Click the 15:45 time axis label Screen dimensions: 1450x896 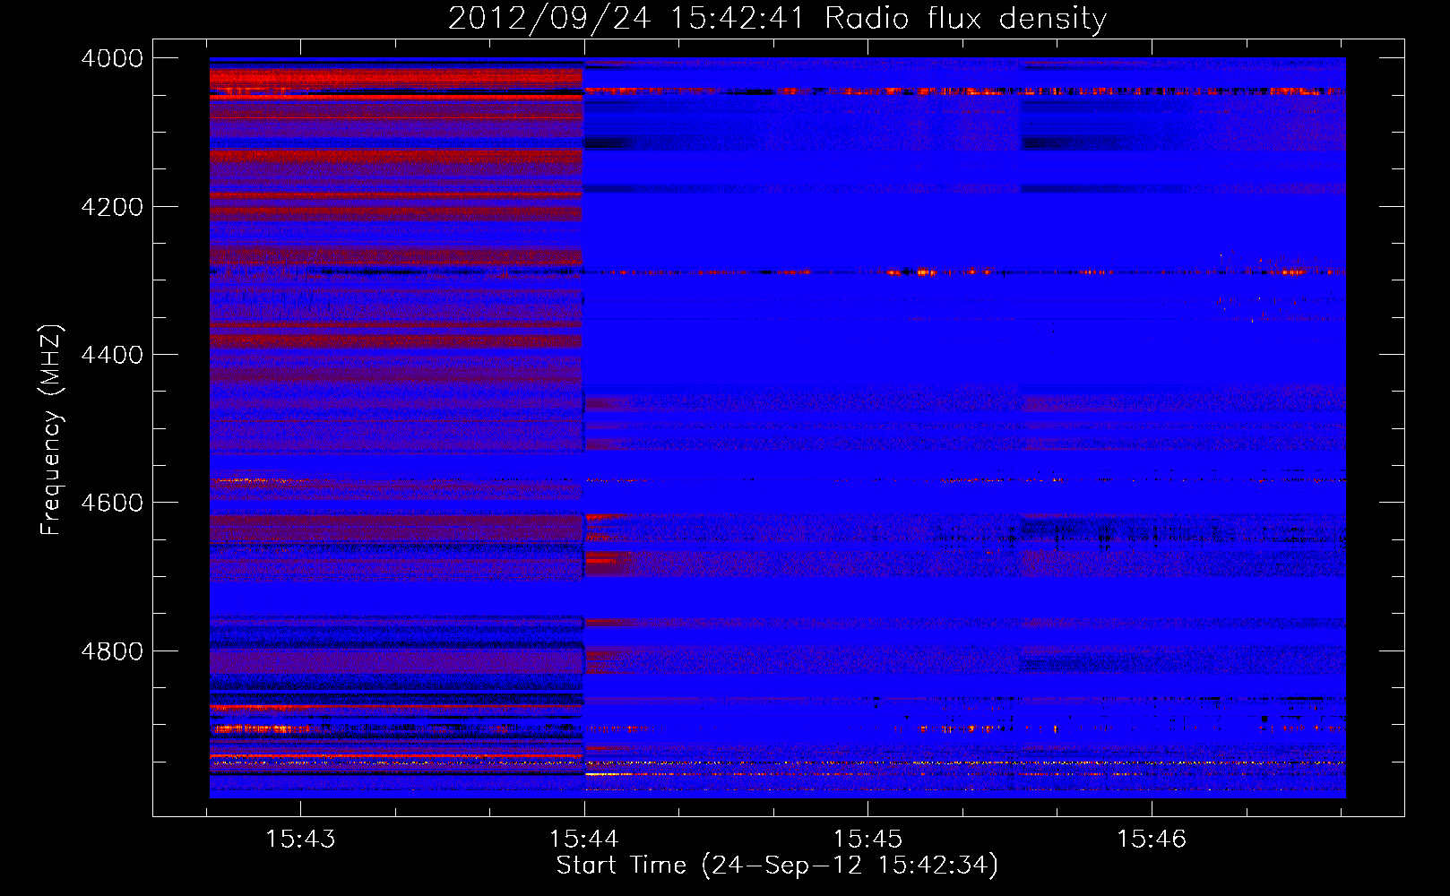[x=867, y=839]
